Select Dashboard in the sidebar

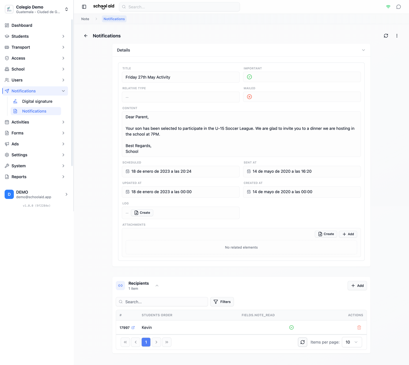35,25
